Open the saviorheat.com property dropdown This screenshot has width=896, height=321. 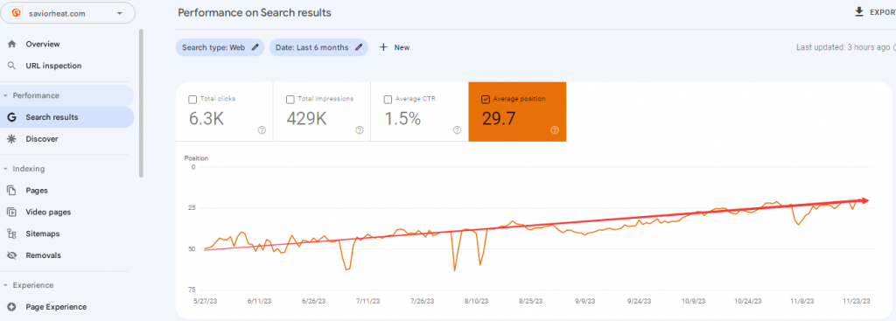(68, 13)
